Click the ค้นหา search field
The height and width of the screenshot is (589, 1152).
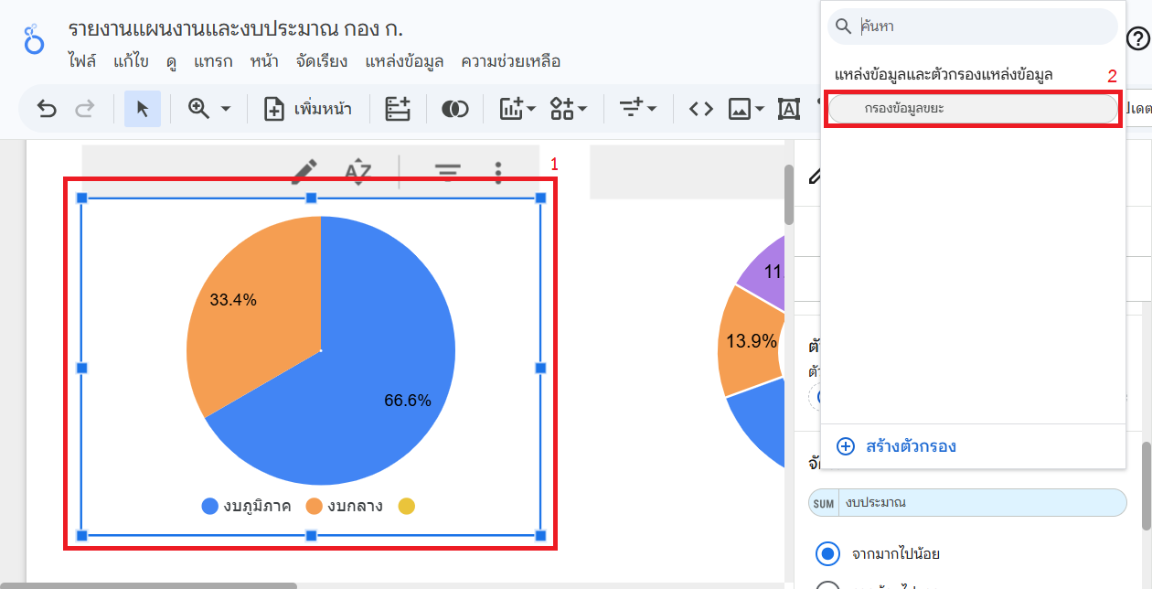pyautogui.click(x=983, y=27)
